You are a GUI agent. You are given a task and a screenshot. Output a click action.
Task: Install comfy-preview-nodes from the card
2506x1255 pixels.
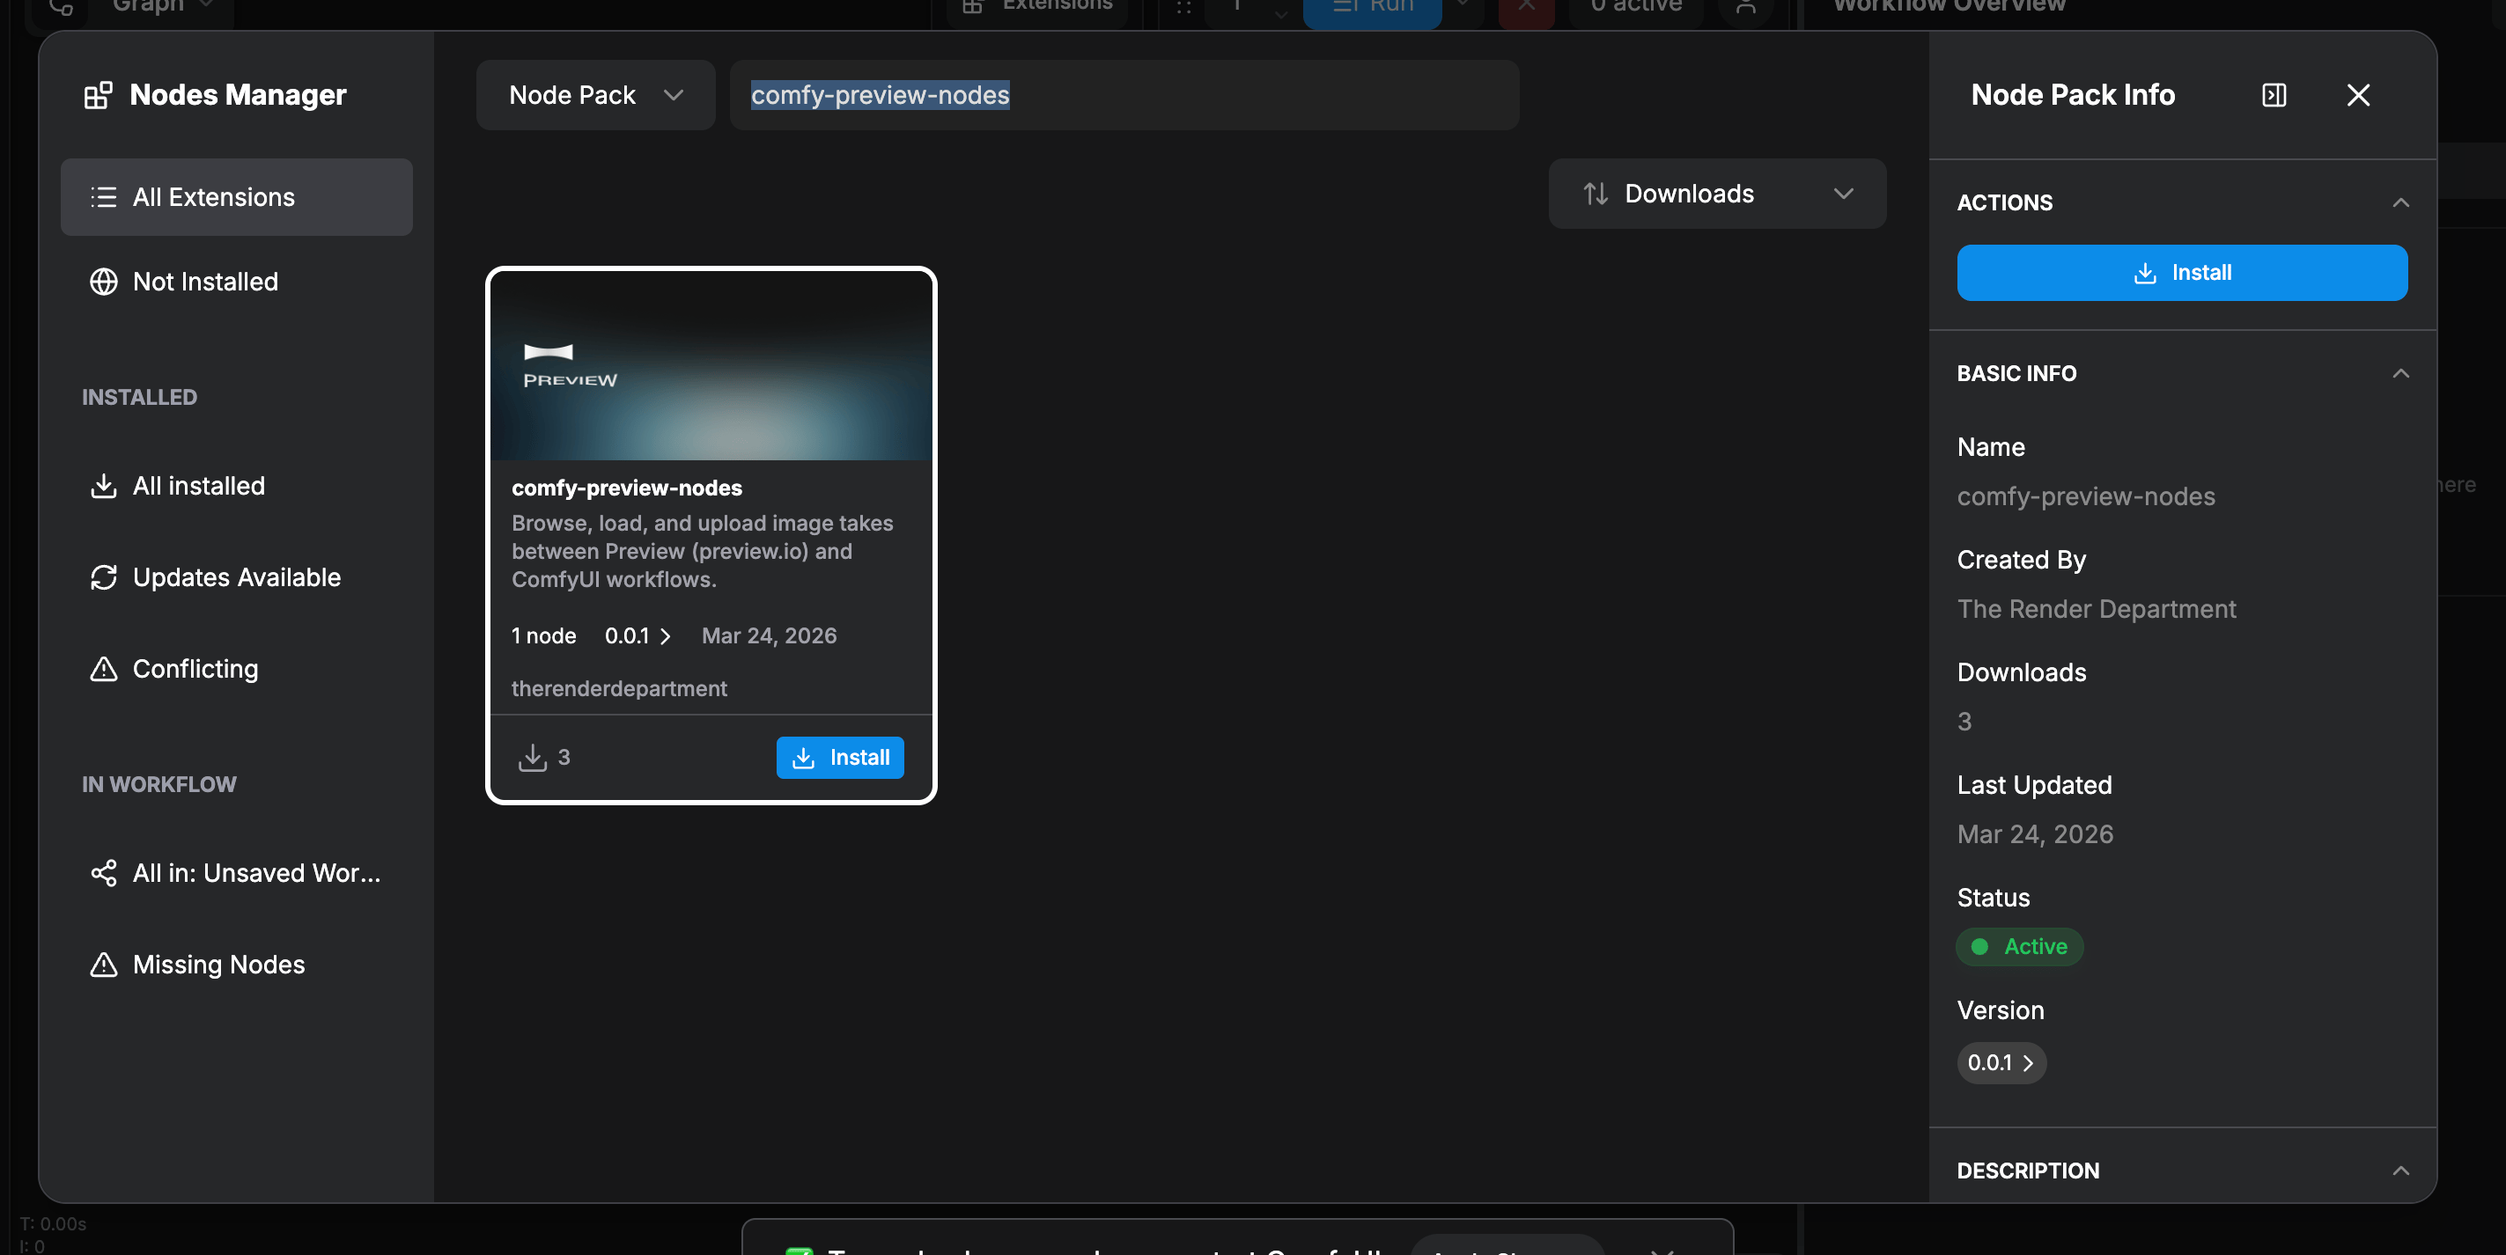click(839, 757)
